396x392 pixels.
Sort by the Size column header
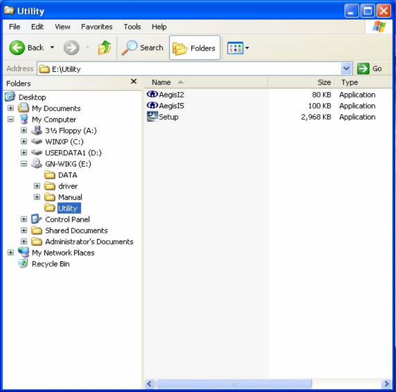301,83
